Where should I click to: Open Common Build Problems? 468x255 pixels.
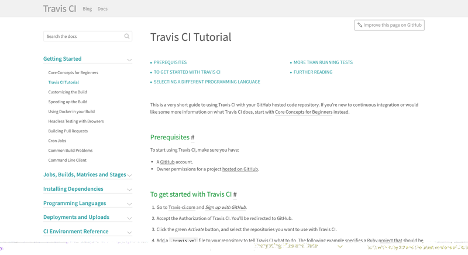[x=70, y=151]
